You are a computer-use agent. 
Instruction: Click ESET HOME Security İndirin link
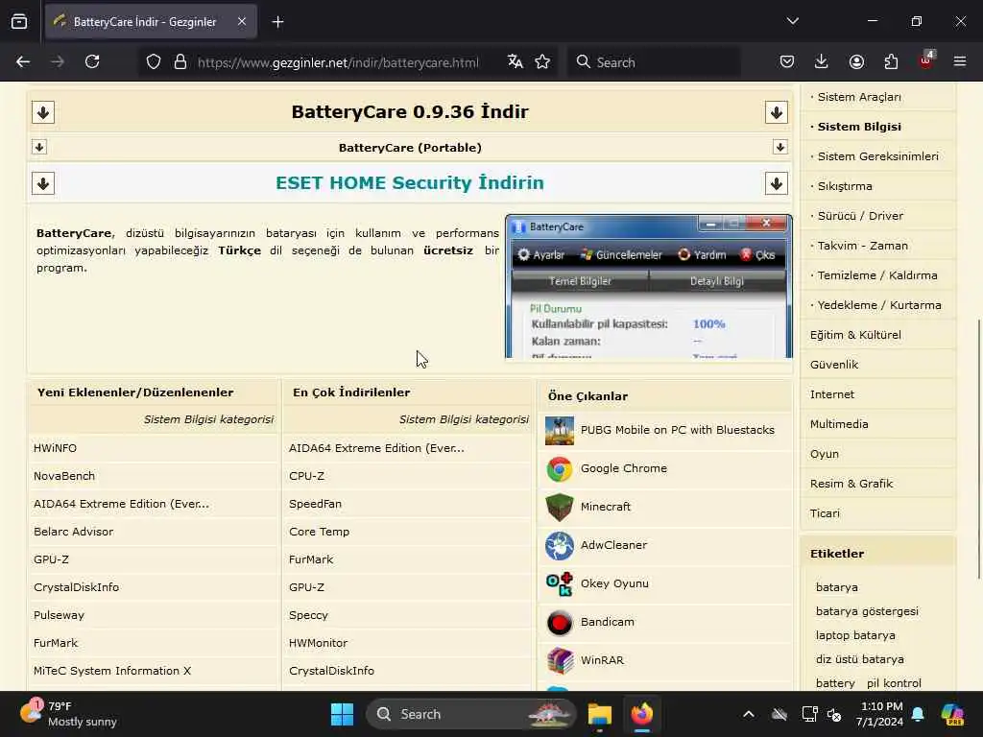(x=410, y=183)
